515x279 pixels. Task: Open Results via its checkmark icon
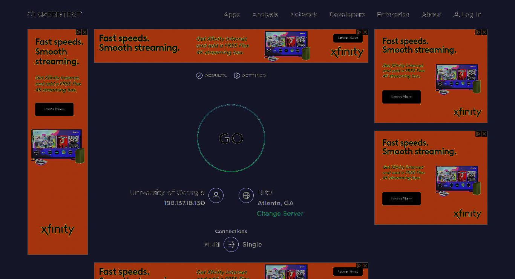click(199, 76)
